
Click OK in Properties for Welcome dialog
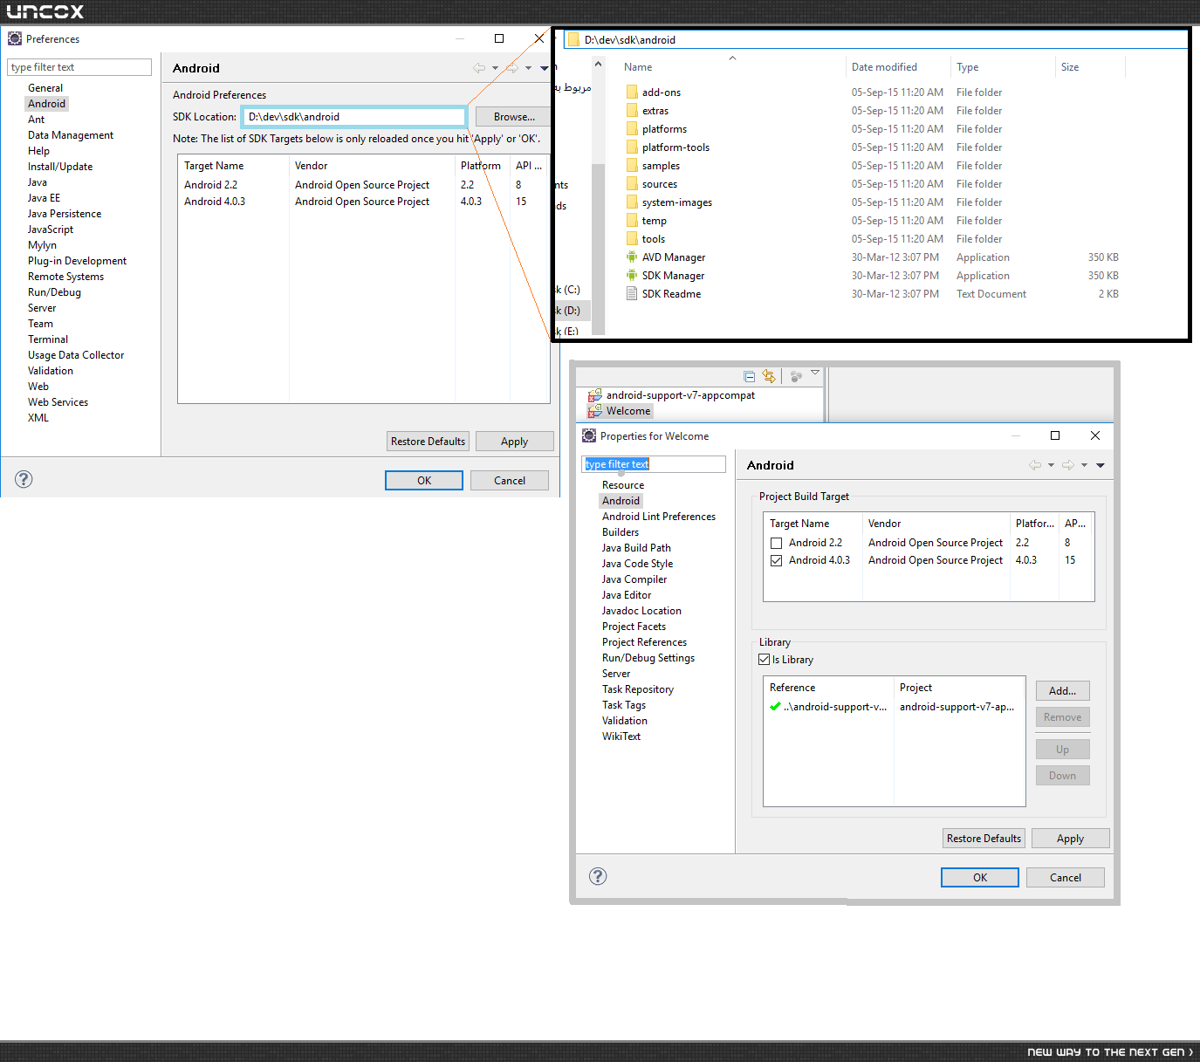pos(980,878)
